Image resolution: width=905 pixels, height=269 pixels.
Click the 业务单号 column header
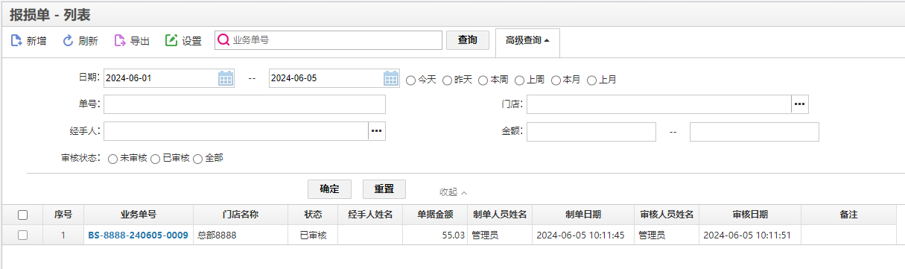coord(138,215)
